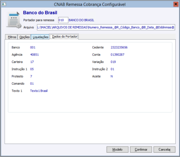Focus the Portador para remessa code field
Viewport: 180px width, 157px height.
pyautogui.click(x=63, y=20)
